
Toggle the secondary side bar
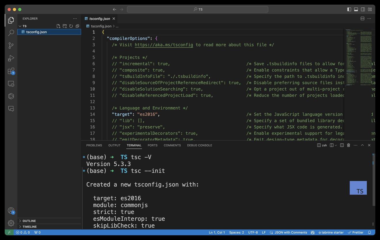click(363, 9)
